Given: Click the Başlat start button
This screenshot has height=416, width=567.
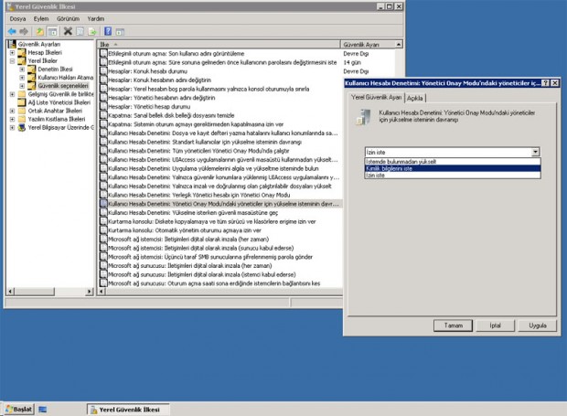Looking at the screenshot, I should coord(18,408).
